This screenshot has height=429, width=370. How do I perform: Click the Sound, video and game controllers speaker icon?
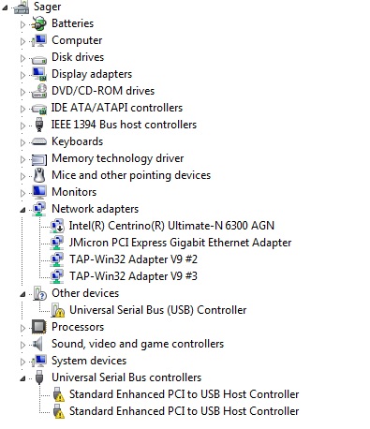(37, 344)
